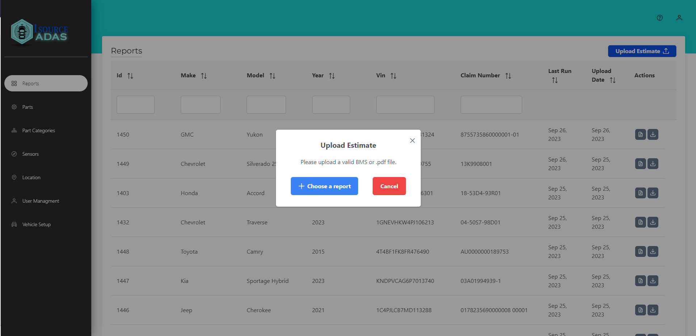Click the GMC make cell
Image resolution: width=696 pixels, height=336 pixels.
click(x=187, y=134)
